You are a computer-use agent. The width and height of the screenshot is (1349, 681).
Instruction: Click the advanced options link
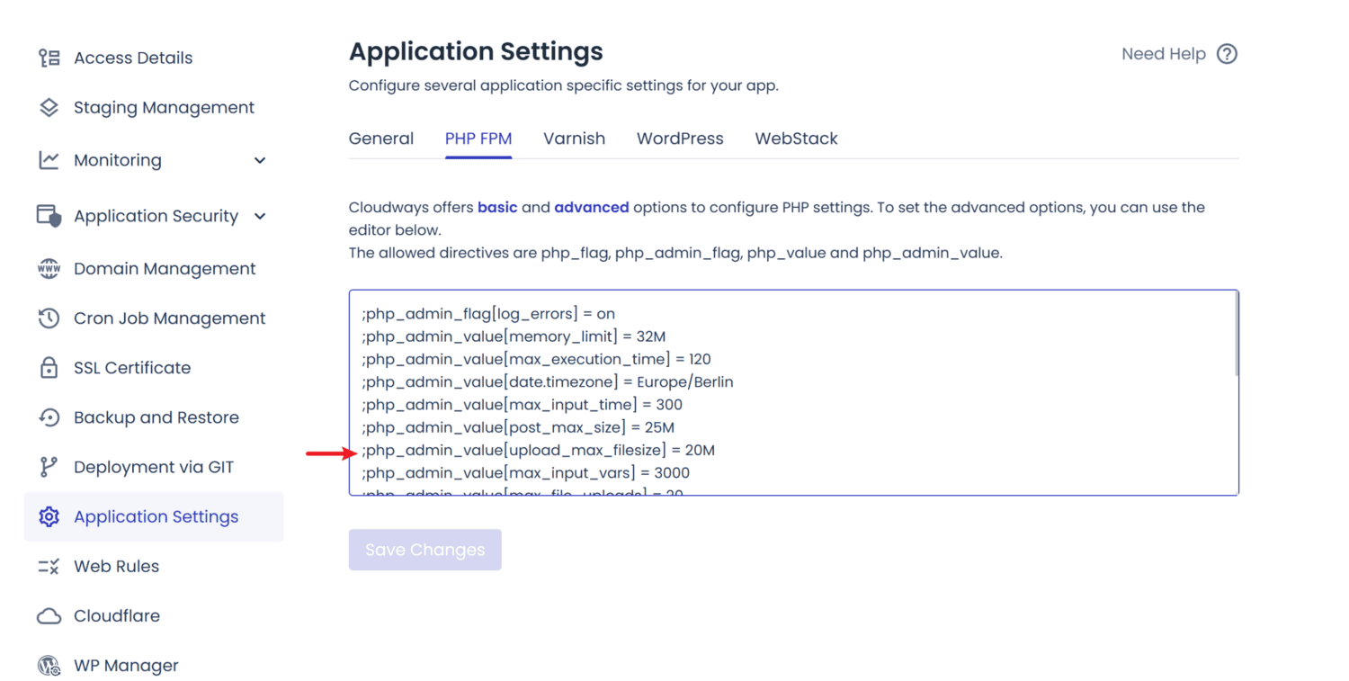pos(592,206)
